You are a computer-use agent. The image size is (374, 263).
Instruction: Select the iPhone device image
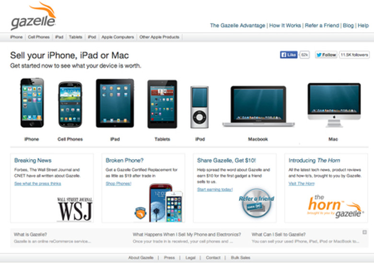[x=32, y=103]
